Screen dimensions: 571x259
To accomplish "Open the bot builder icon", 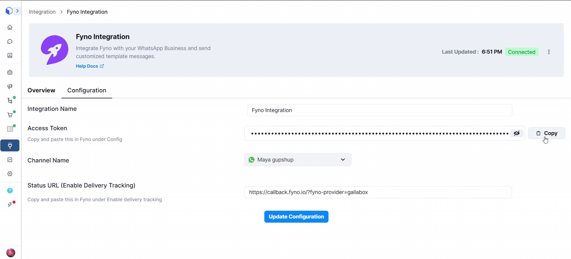I will tap(10, 72).
